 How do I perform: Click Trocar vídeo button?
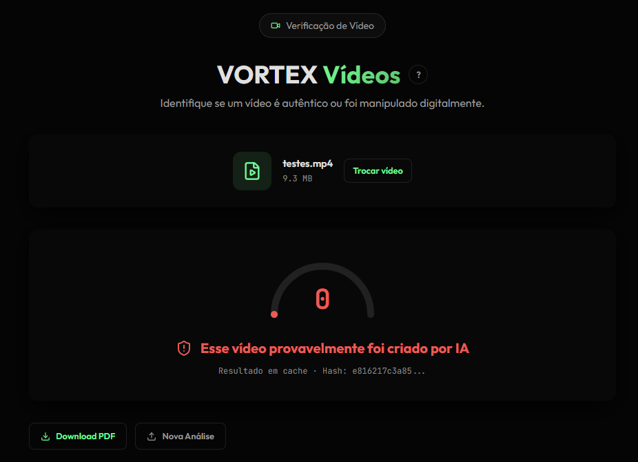coord(378,171)
